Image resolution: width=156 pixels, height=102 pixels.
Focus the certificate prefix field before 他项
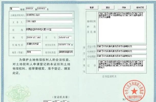pyautogui.click(x=15, y=9)
